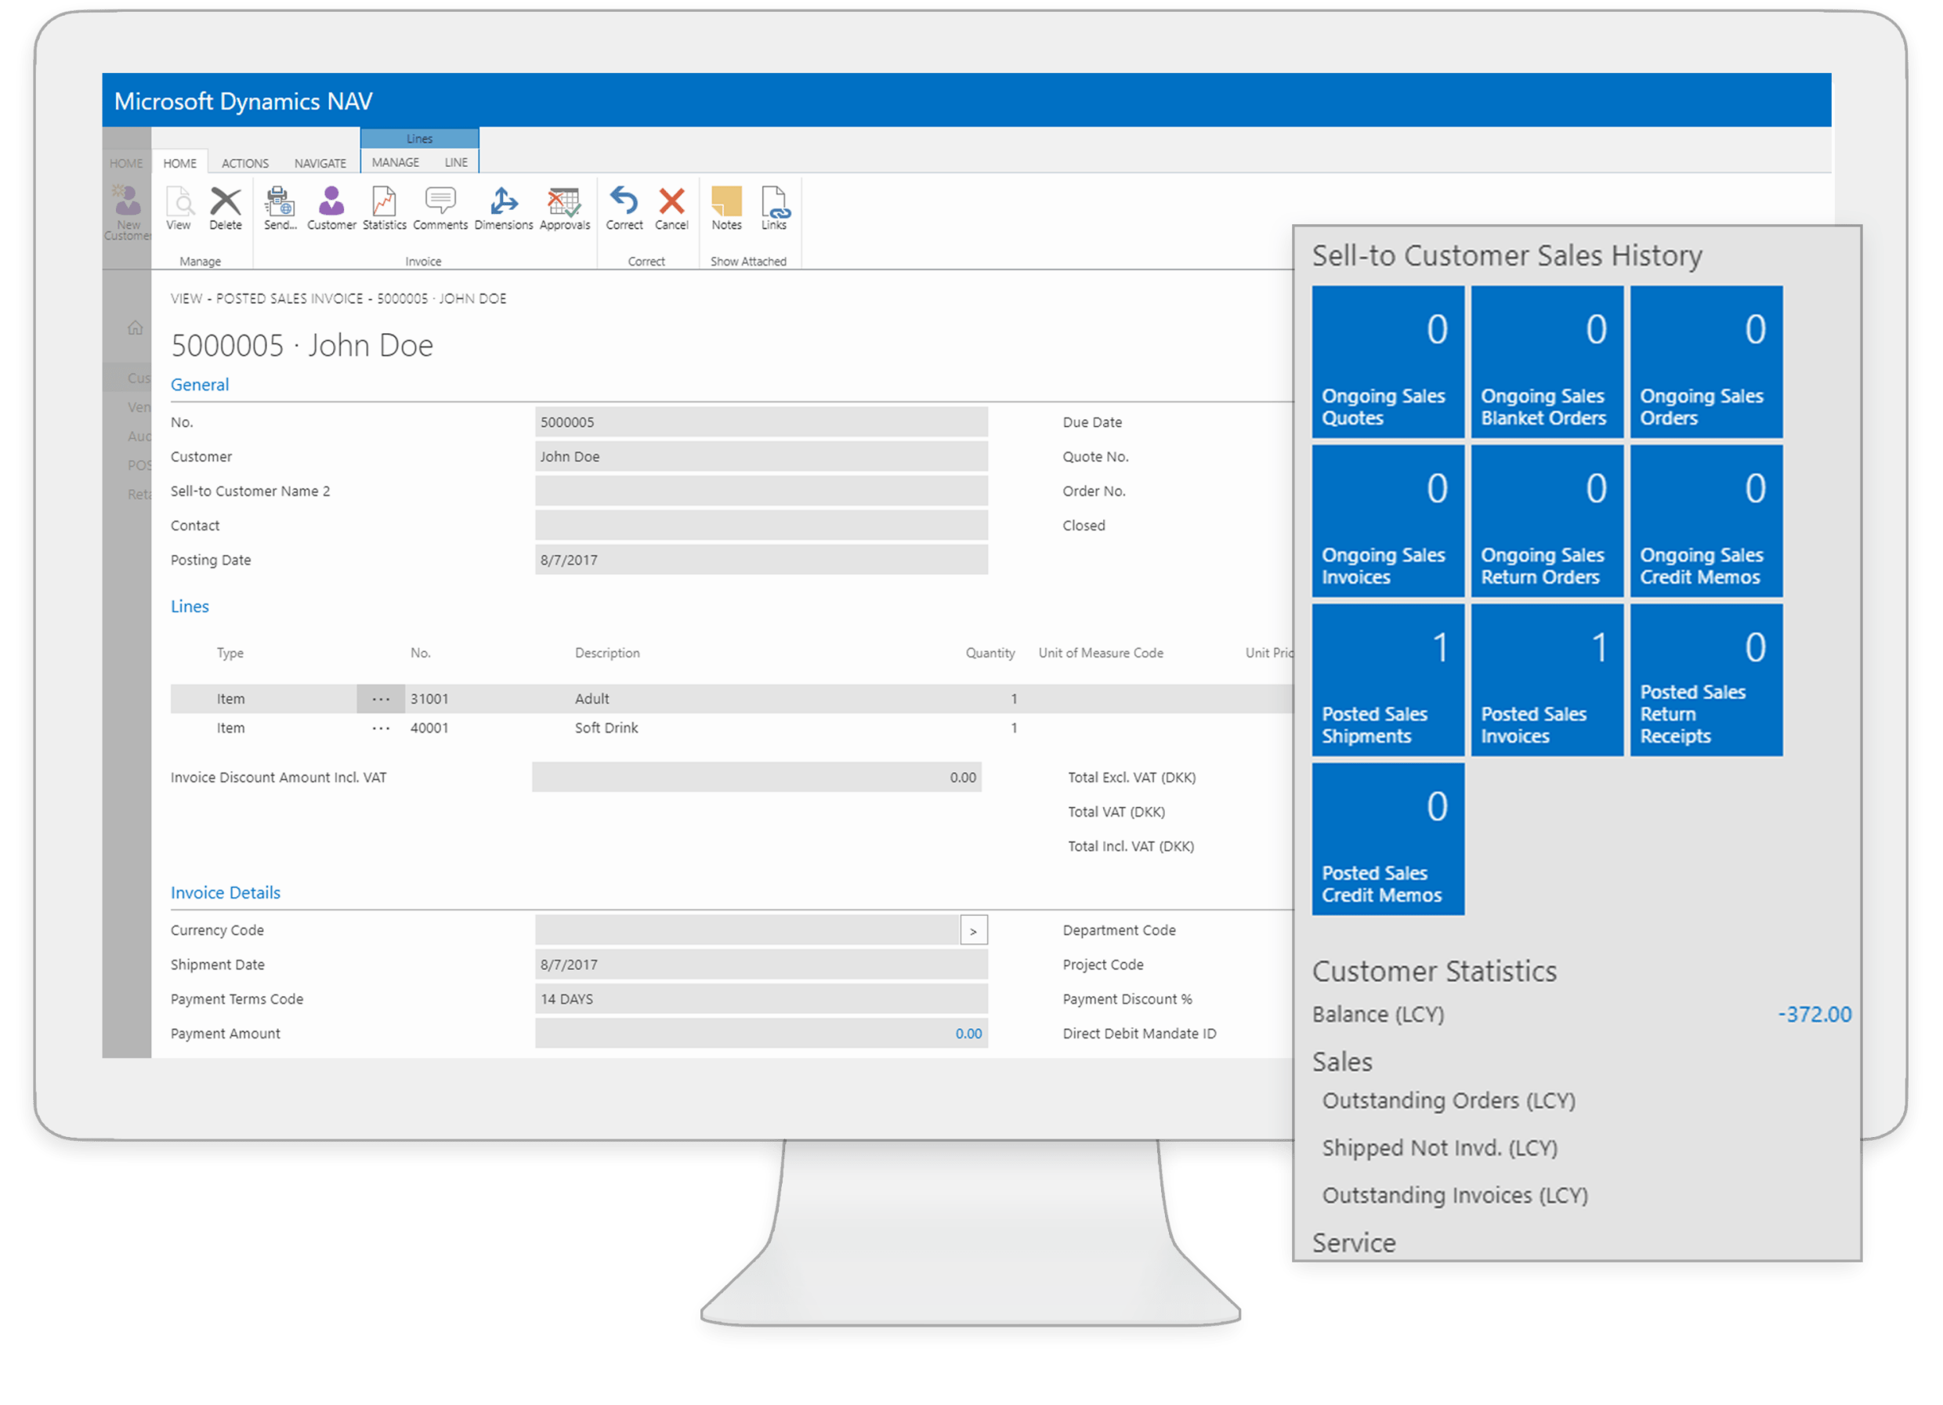The height and width of the screenshot is (1405, 1943).
Task: Open the ellipsis lookup on item 31001 row
Action: tap(381, 698)
